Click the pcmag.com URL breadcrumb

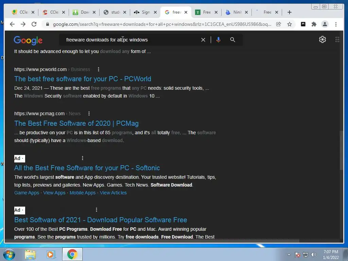pos(47,114)
